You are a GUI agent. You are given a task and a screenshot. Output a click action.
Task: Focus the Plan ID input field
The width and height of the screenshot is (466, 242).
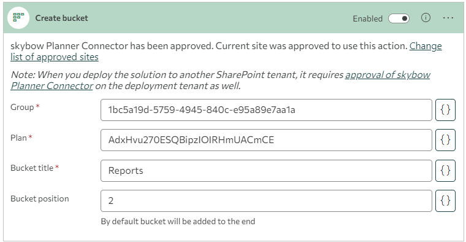pos(266,140)
